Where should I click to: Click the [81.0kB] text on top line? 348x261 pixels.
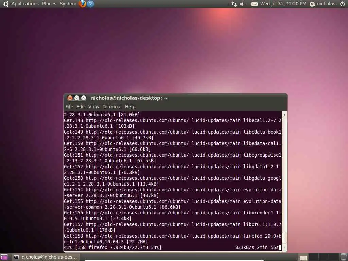[129, 115]
